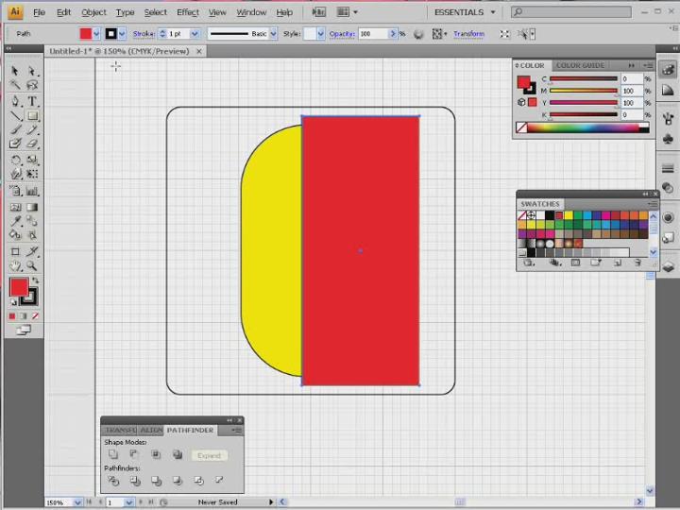Click the Divide pathfinder icon
This screenshot has height=510, width=680.
(x=113, y=481)
